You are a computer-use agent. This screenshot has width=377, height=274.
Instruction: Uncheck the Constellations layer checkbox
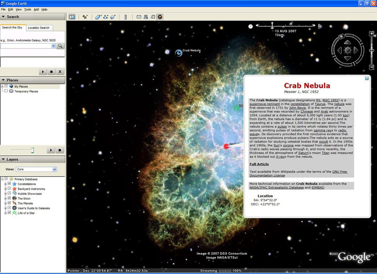9,184
